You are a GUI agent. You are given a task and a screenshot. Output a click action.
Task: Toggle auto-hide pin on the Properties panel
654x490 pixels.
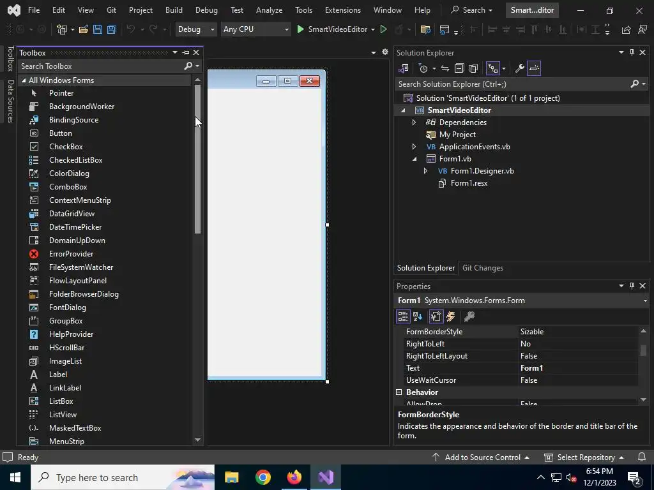(x=632, y=286)
